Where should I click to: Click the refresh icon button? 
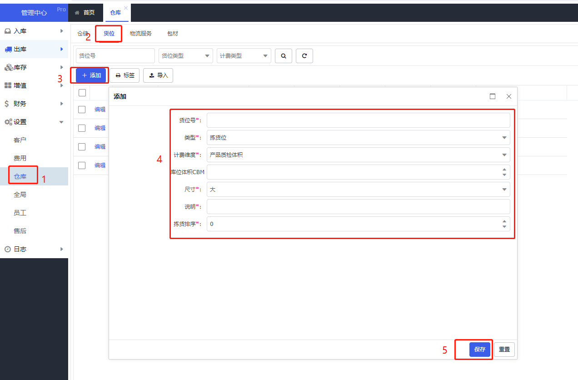(x=304, y=56)
